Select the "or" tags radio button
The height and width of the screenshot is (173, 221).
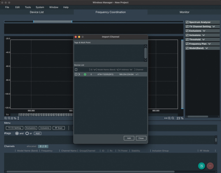[27, 133]
